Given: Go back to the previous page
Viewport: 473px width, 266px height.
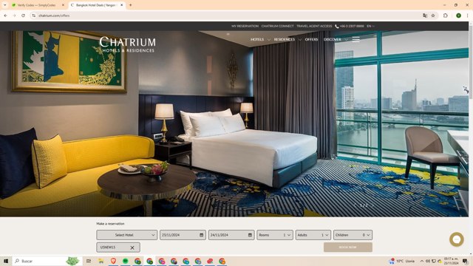Looking at the screenshot, I should (x=5, y=16).
